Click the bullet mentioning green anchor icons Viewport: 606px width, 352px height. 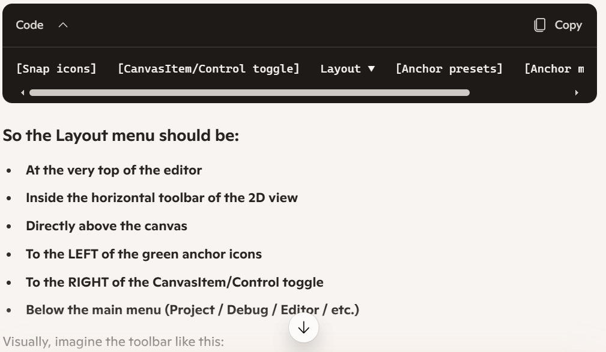click(x=144, y=254)
